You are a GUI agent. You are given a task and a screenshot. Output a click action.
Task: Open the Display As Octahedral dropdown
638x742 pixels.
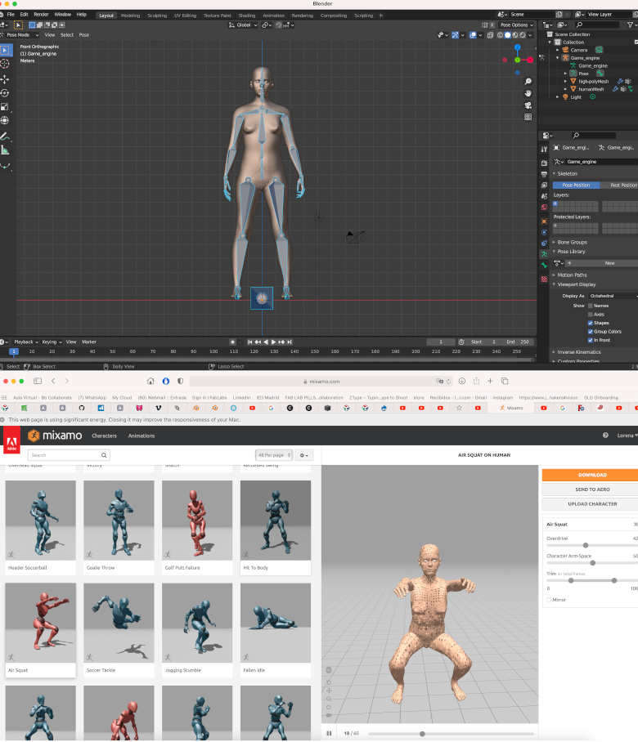613,296
